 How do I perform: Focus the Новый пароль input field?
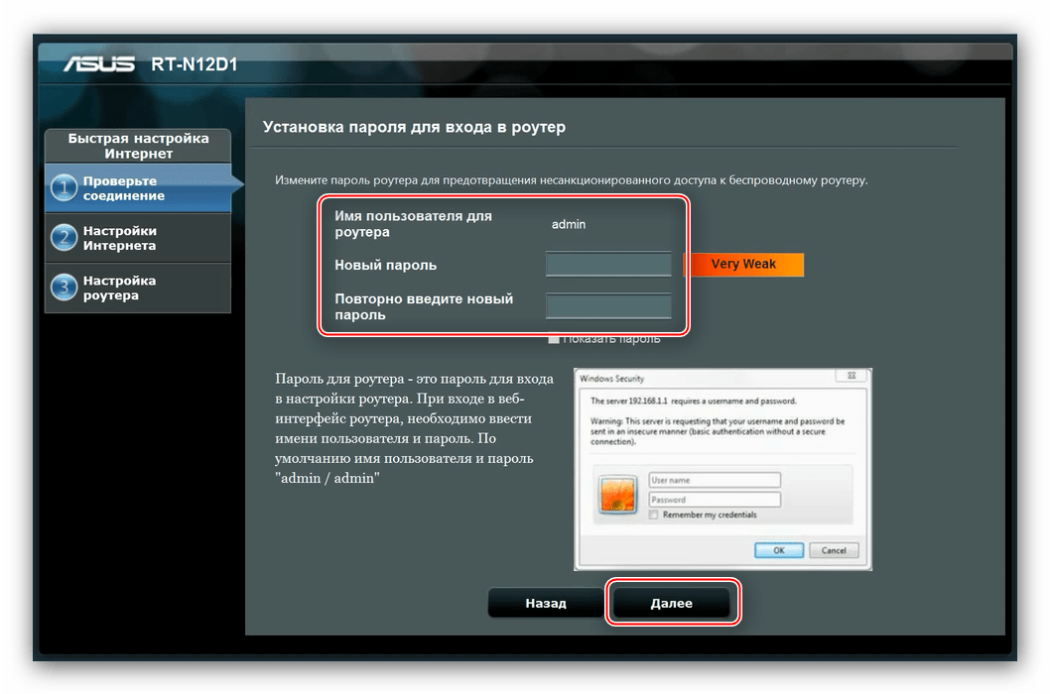click(608, 265)
